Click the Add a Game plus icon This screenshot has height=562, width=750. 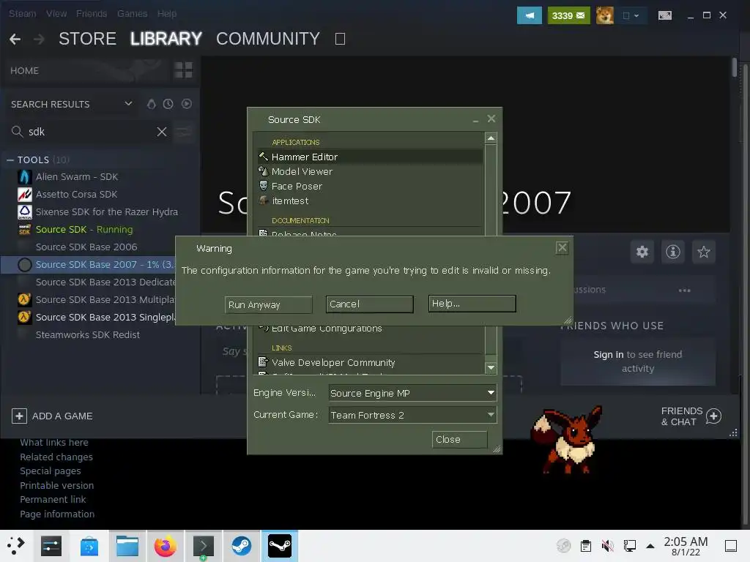[x=19, y=416]
